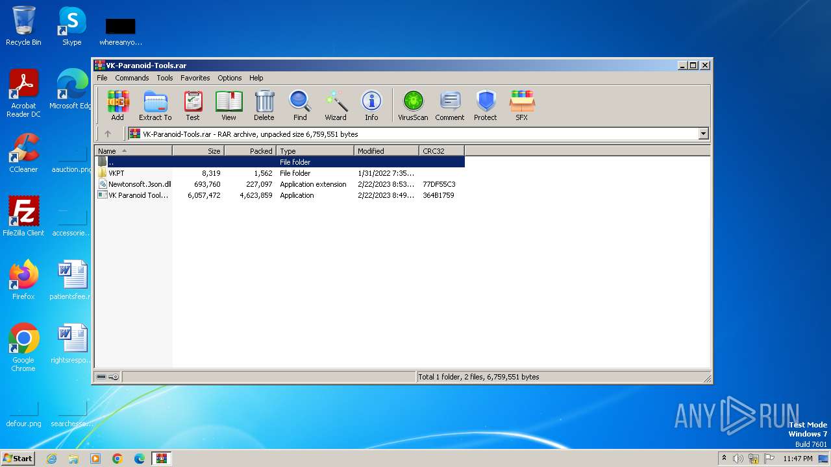Click the Delete trash icon

(x=264, y=106)
